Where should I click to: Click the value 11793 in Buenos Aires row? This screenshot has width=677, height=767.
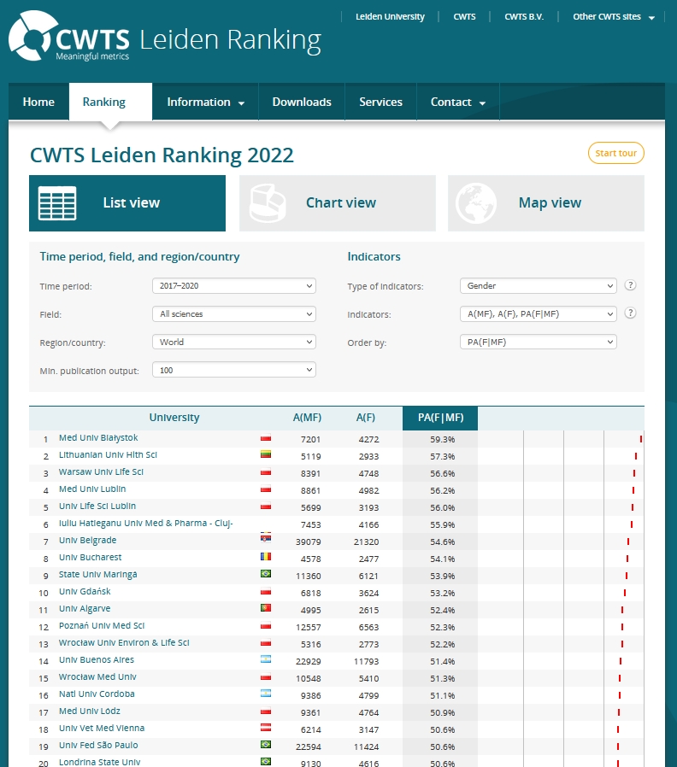(366, 661)
